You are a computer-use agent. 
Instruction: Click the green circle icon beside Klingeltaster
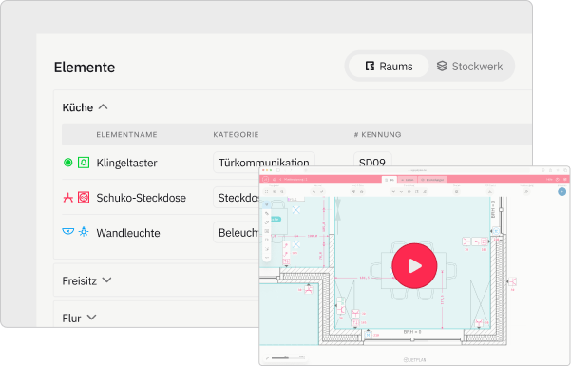tap(68, 163)
